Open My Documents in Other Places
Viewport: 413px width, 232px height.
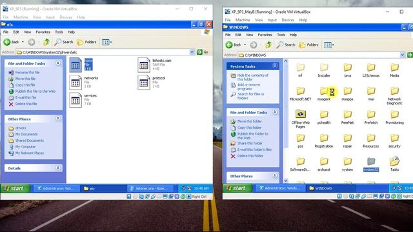pyautogui.click(x=26, y=134)
